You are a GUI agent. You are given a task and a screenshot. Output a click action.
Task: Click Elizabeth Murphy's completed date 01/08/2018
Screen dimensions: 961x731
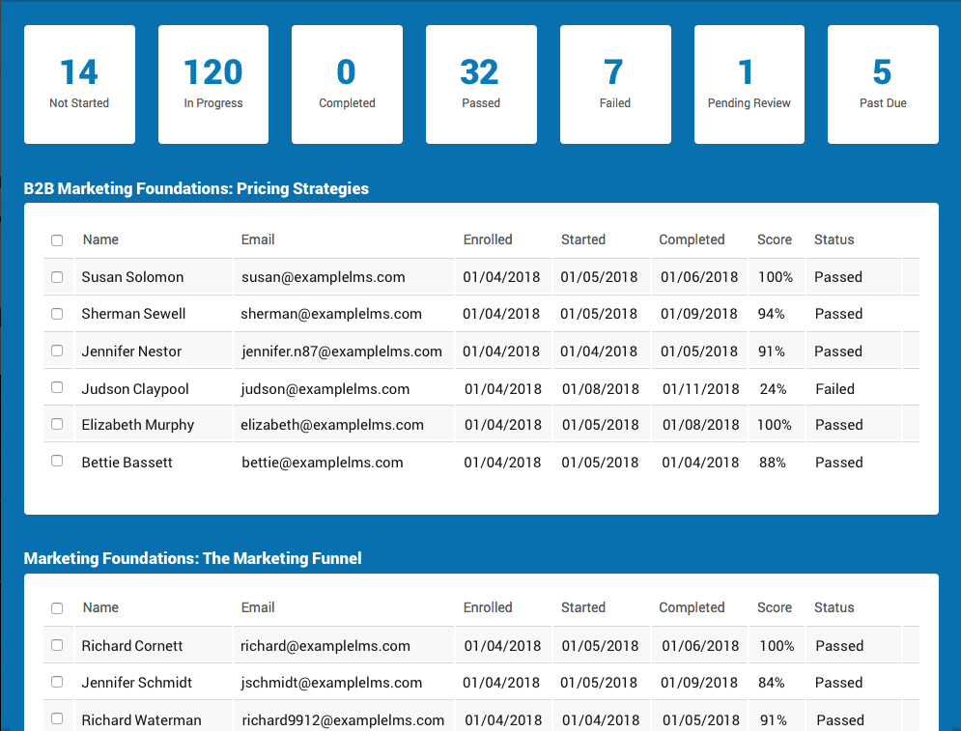(x=700, y=425)
